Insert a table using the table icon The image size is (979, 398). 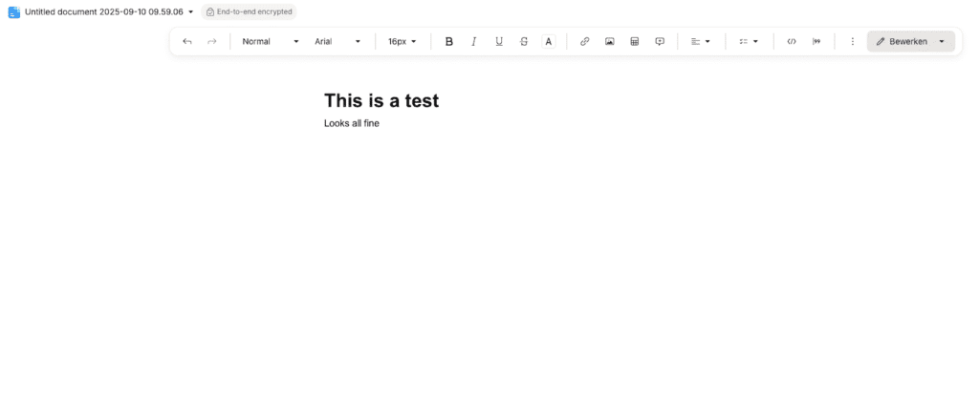click(x=635, y=42)
